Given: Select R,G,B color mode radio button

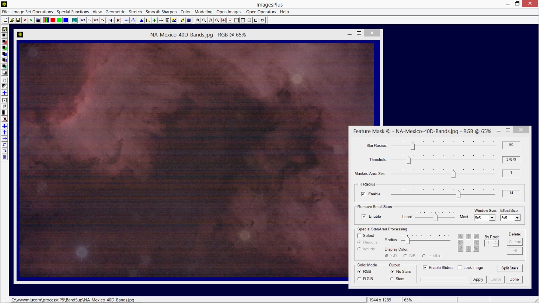Looking at the screenshot, I should [x=359, y=279].
